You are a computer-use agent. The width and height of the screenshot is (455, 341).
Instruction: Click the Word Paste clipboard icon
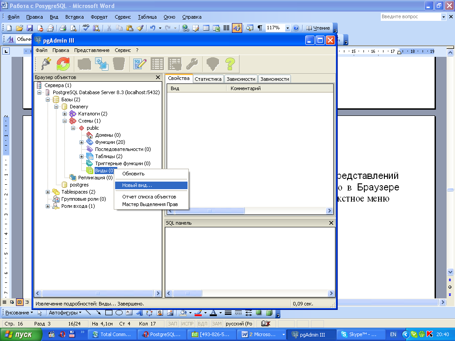[x=130, y=28]
